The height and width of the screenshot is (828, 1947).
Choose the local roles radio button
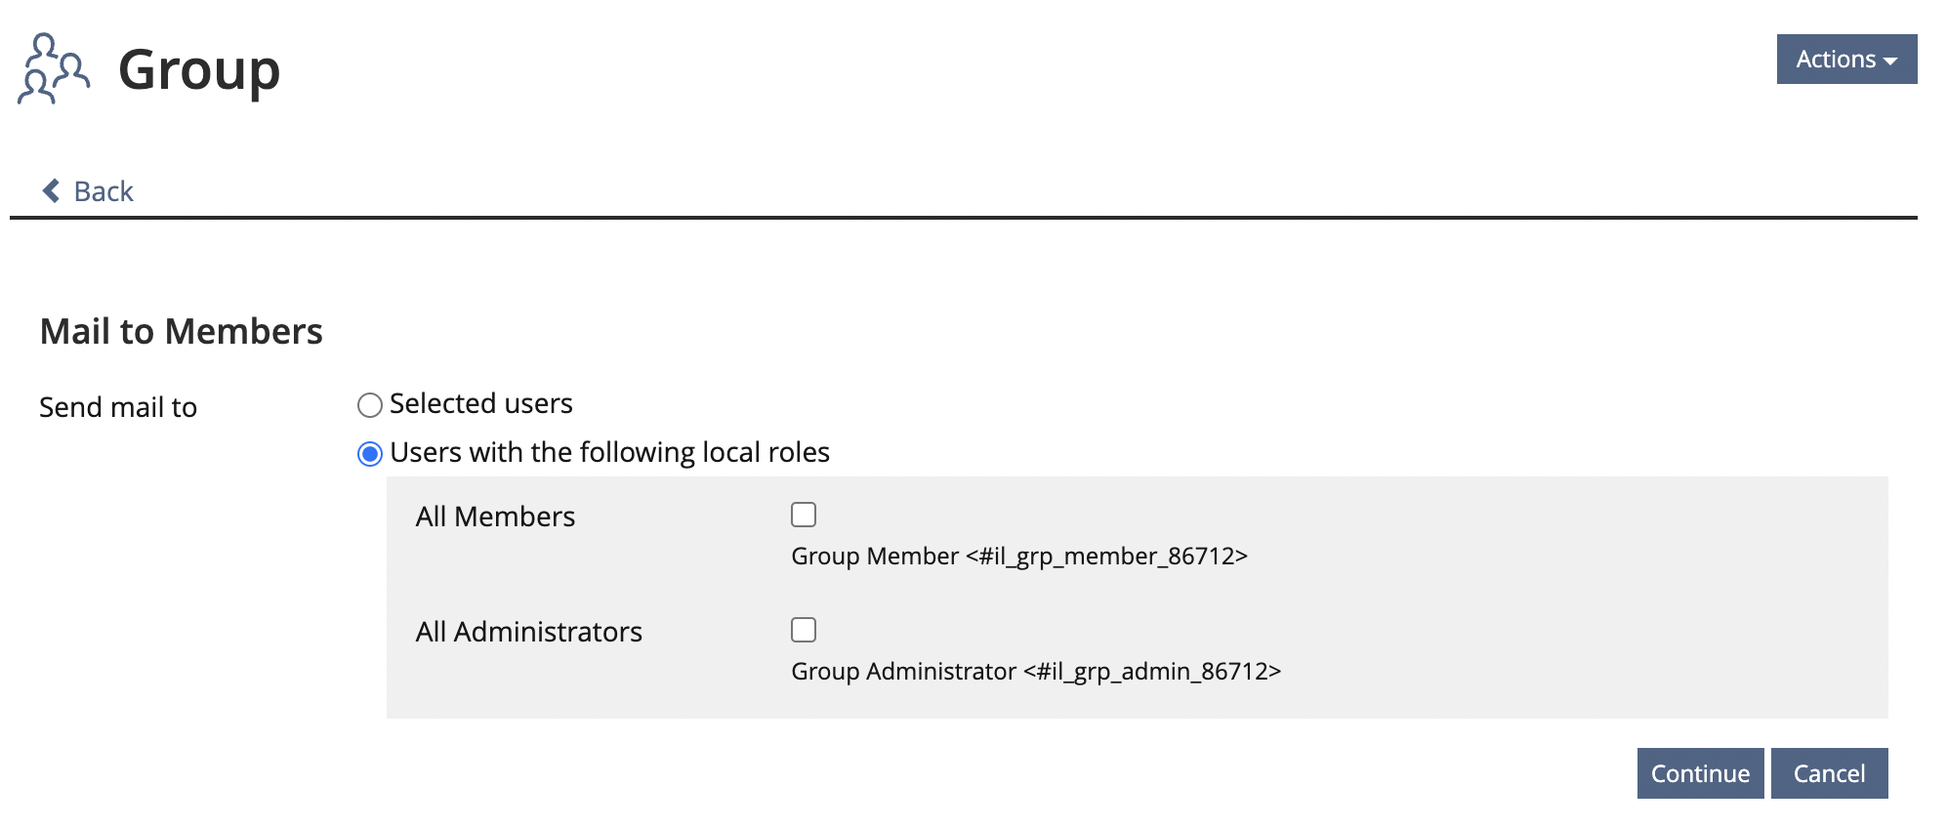(x=369, y=454)
